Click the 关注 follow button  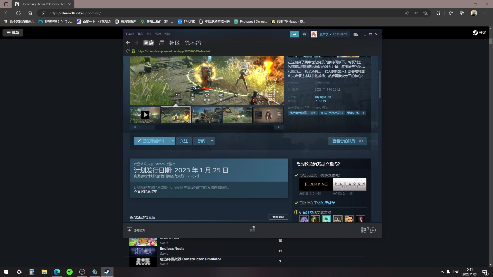tap(184, 141)
